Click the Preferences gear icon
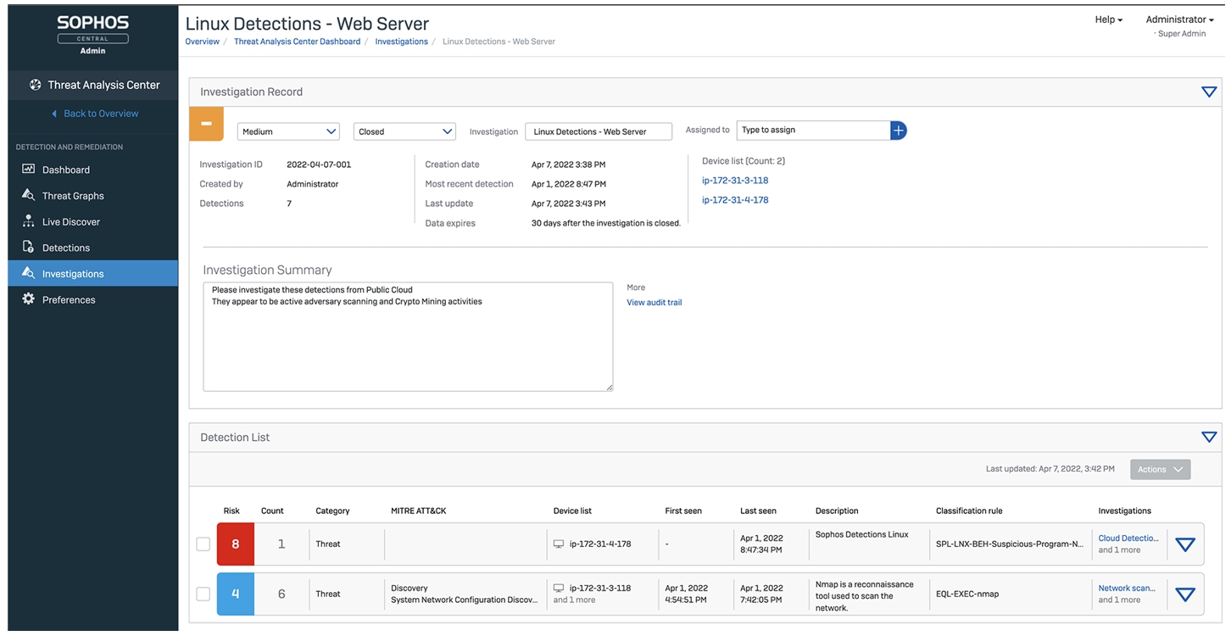The width and height of the screenshot is (1231, 642). click(28, 299)
